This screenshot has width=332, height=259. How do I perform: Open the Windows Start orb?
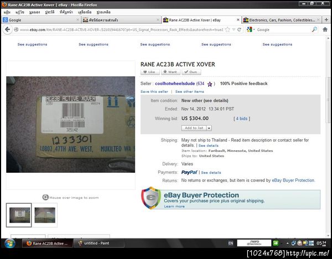[9, 243]
